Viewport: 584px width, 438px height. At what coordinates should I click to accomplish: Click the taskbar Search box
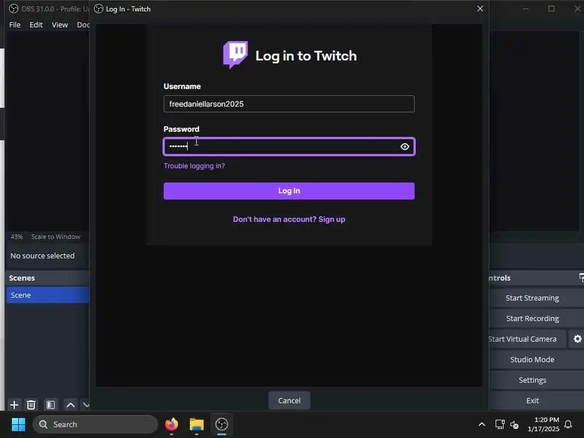click(x=95, y=424)
